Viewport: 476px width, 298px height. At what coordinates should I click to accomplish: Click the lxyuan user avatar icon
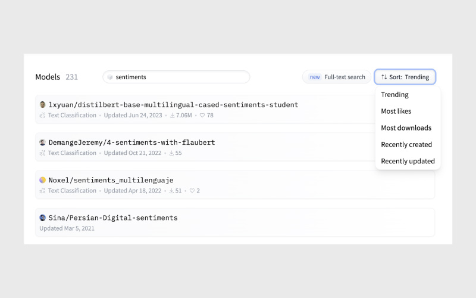click(x=43, y=105)
